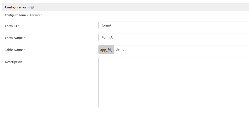249x113 pixels.
Task: Open the Configure Form breadcrumb link
Action: pyautogui.click(x=15, y=15)
